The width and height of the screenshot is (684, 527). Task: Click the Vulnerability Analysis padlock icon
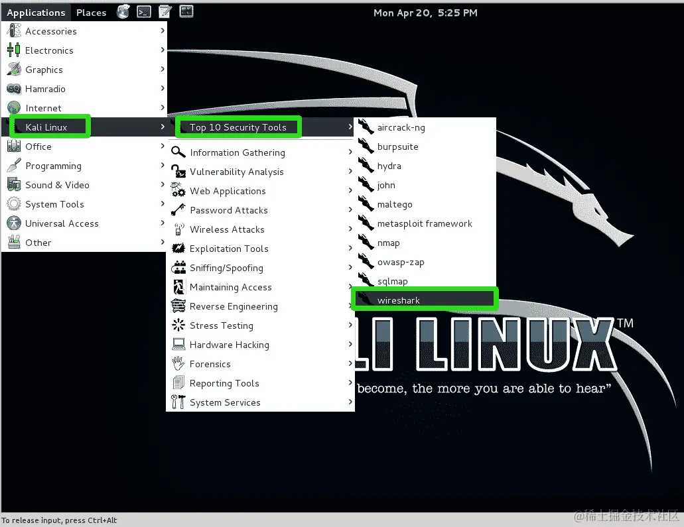pyautogui.click(x=178, y=171)
